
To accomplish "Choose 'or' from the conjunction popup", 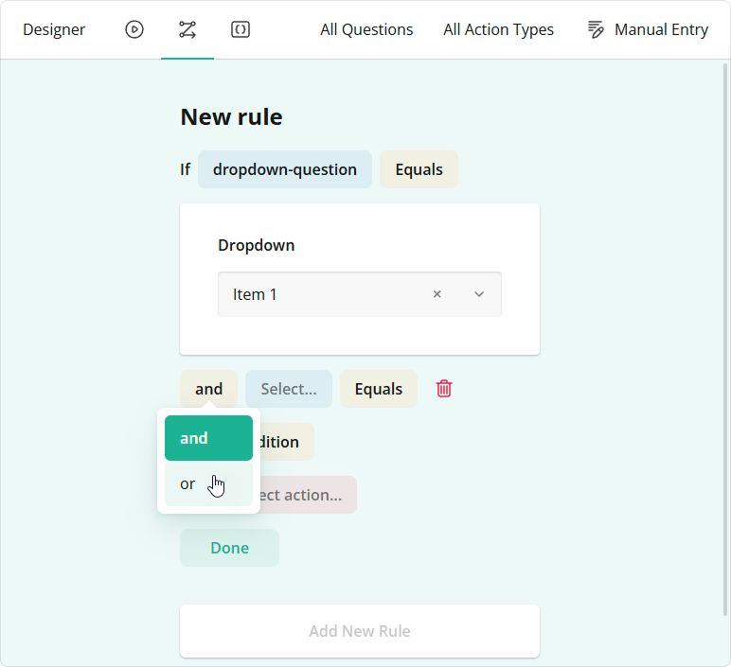I will click(188, 483).
